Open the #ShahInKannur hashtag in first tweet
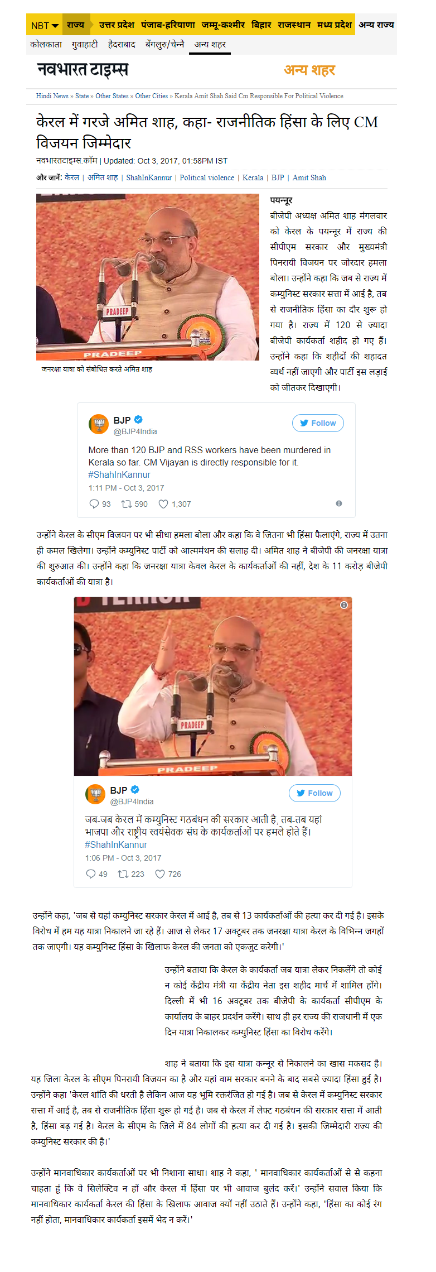 (x=119, y=474)
